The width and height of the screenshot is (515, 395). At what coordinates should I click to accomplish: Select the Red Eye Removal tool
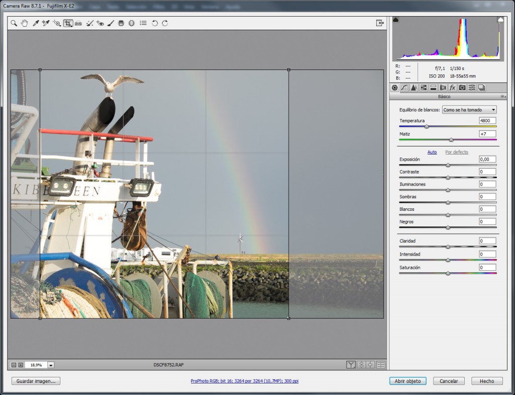[x=100, y=23]
